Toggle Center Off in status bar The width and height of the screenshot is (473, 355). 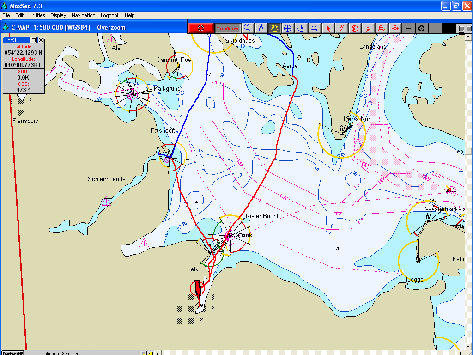coord(12,353)
